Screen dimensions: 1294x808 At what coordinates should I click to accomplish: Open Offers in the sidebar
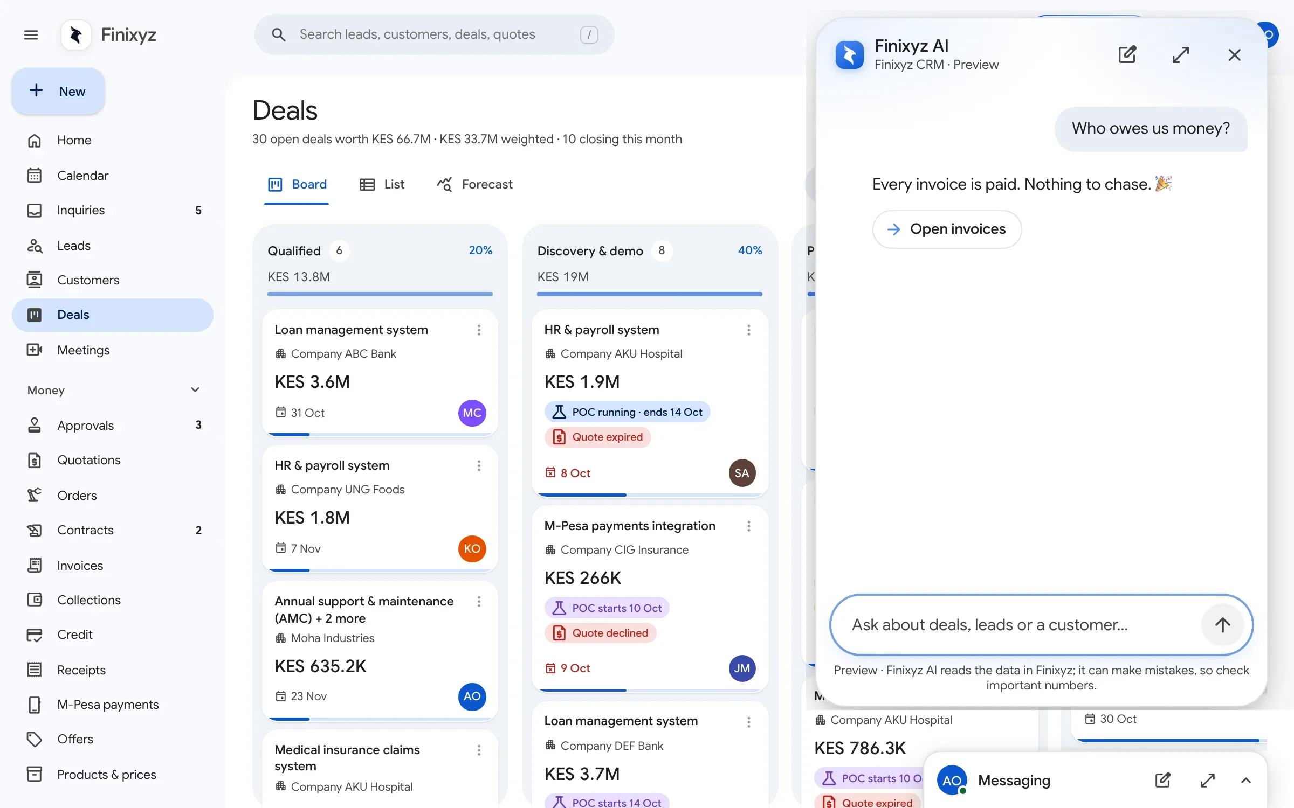pos(112,739)
